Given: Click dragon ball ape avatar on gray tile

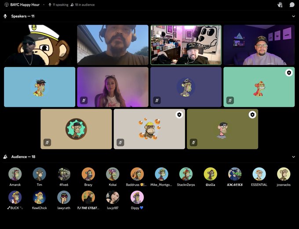Looking at the screenshot, I should pyautogui.click(x=149, y=129).
